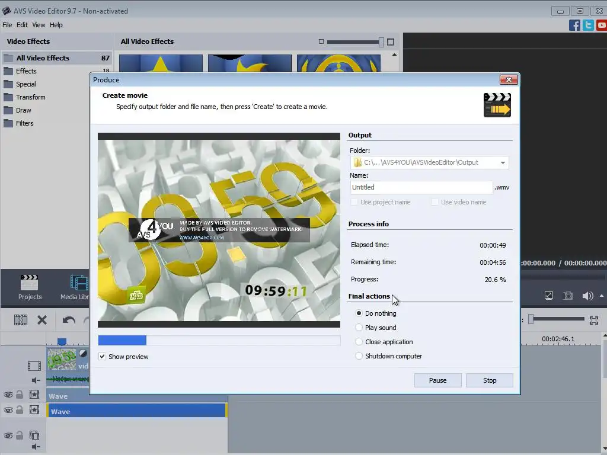
Task: Click the effect track icon on the selected Wave row
Action: 34,410
